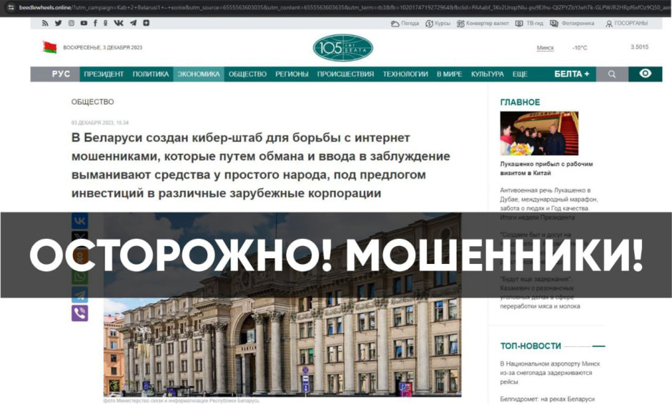Open the ЭКОНОМИКА section
The image size is (672, 404).
(x=199, y=74)
